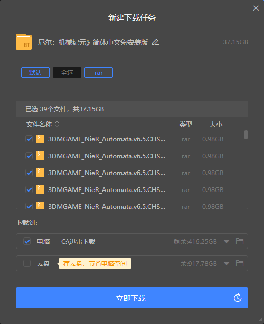Click the rar type cell in the second file row
This screenshot has width=264, height=324.
point(186,156)
